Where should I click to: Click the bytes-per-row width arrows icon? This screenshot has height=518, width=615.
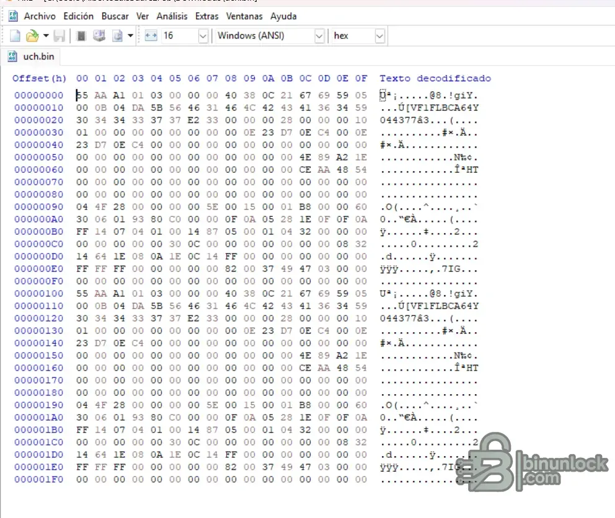151,36
